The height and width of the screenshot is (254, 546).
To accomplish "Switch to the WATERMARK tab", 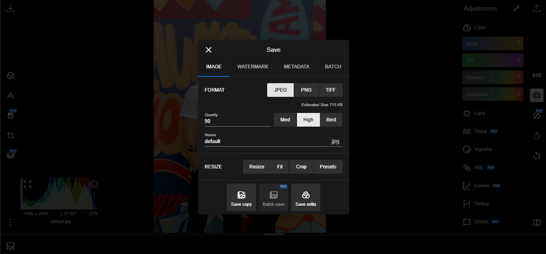I will click(x=253, y=67).
